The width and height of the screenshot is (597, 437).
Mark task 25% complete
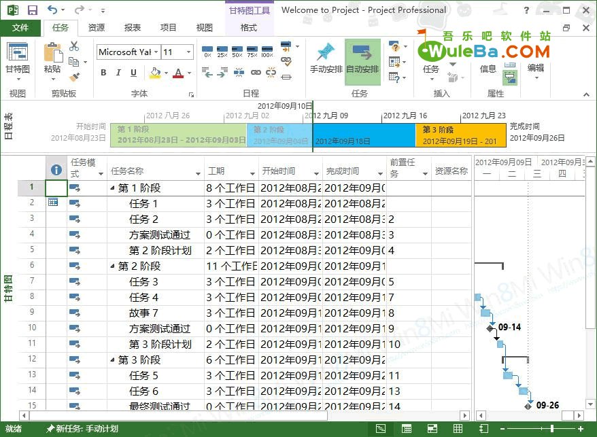pos(222,51)
